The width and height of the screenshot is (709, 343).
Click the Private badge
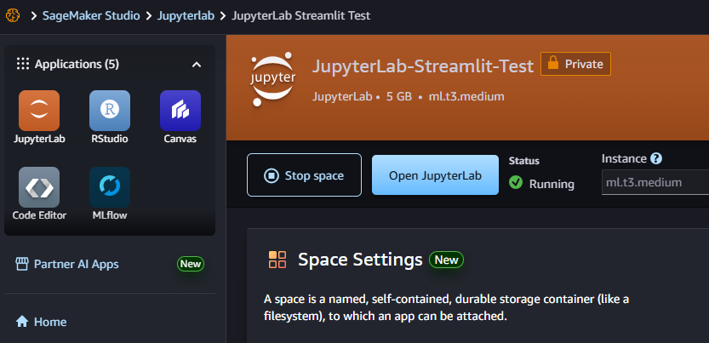pyautogui.click(x=575, y=64)
